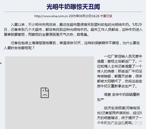Click the text 常温保存30天

[70, 43]
